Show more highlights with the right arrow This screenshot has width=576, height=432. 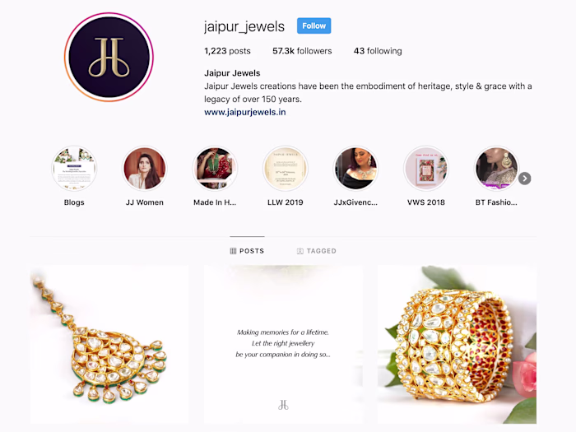click(x=525, y=179)
